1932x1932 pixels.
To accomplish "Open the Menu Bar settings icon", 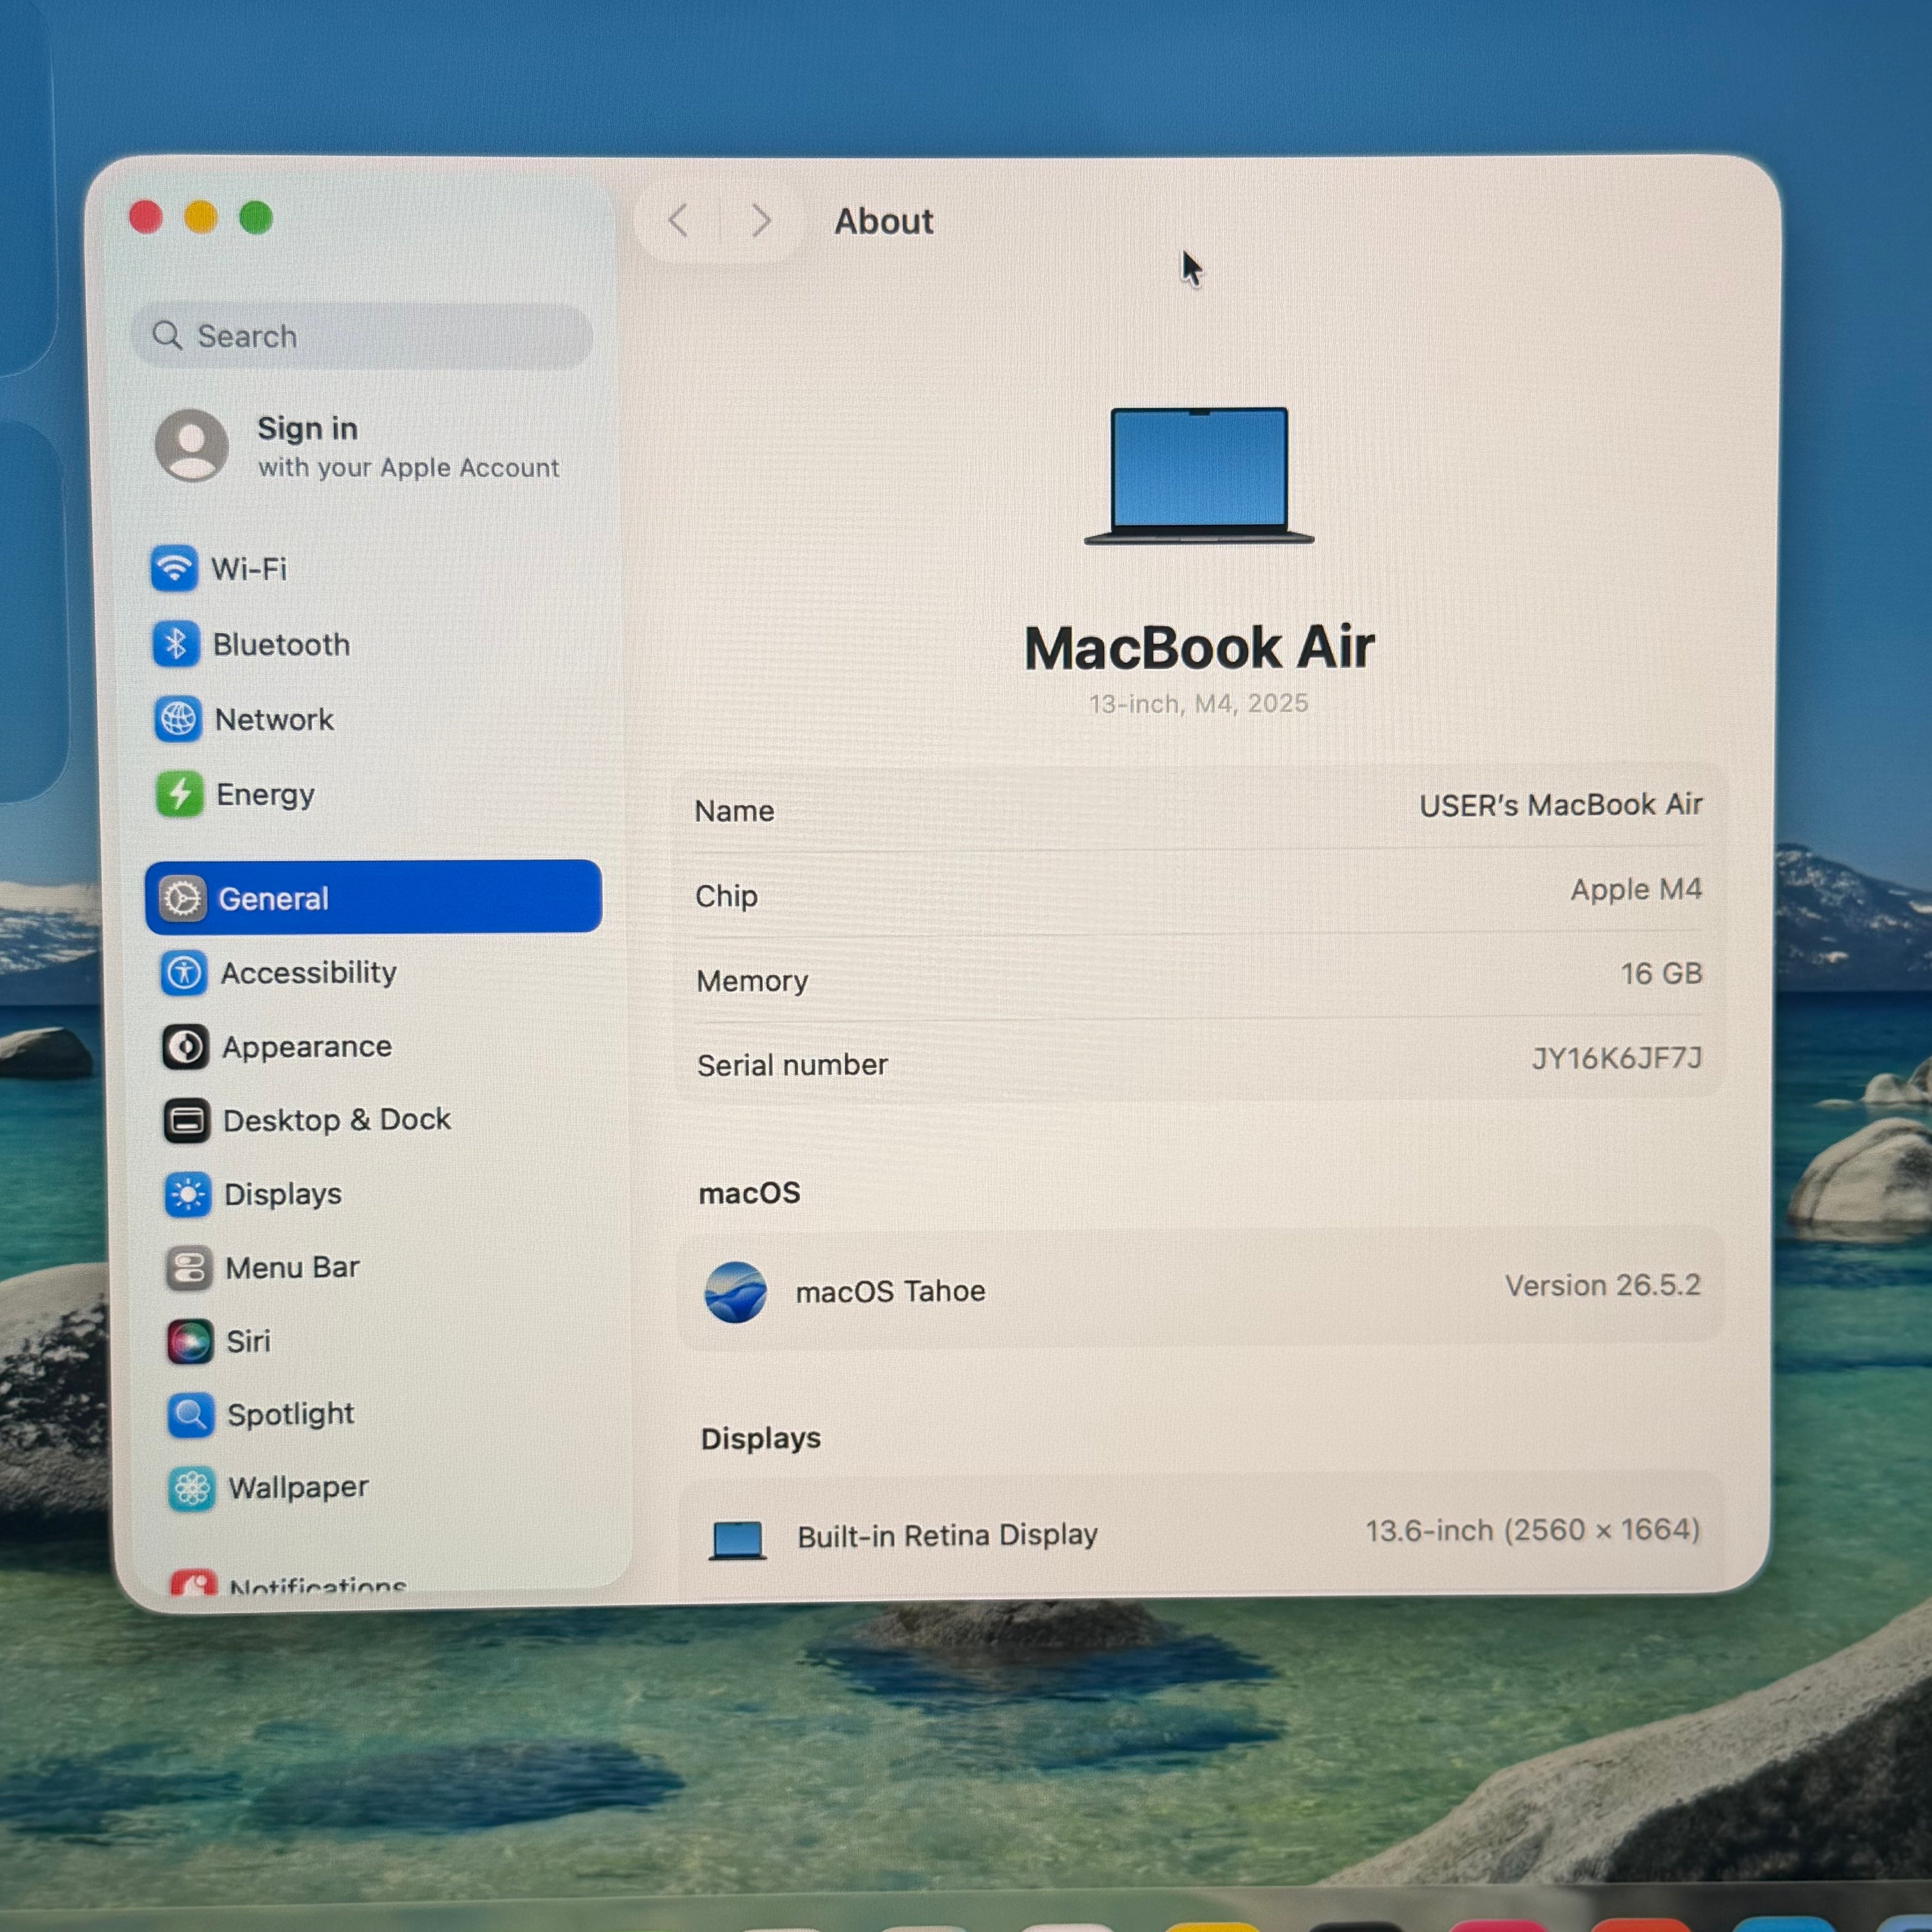I will [189, 1268].
